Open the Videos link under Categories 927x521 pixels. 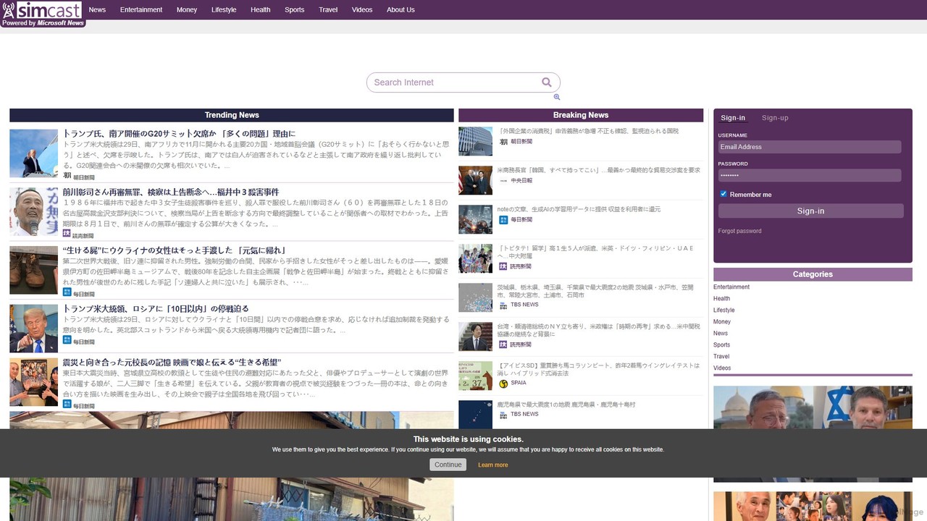coord(722,368)
